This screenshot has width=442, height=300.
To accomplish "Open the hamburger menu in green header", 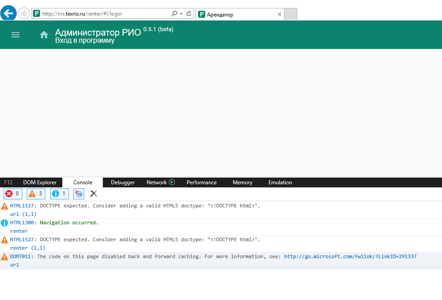I will (x=16, y=35).
